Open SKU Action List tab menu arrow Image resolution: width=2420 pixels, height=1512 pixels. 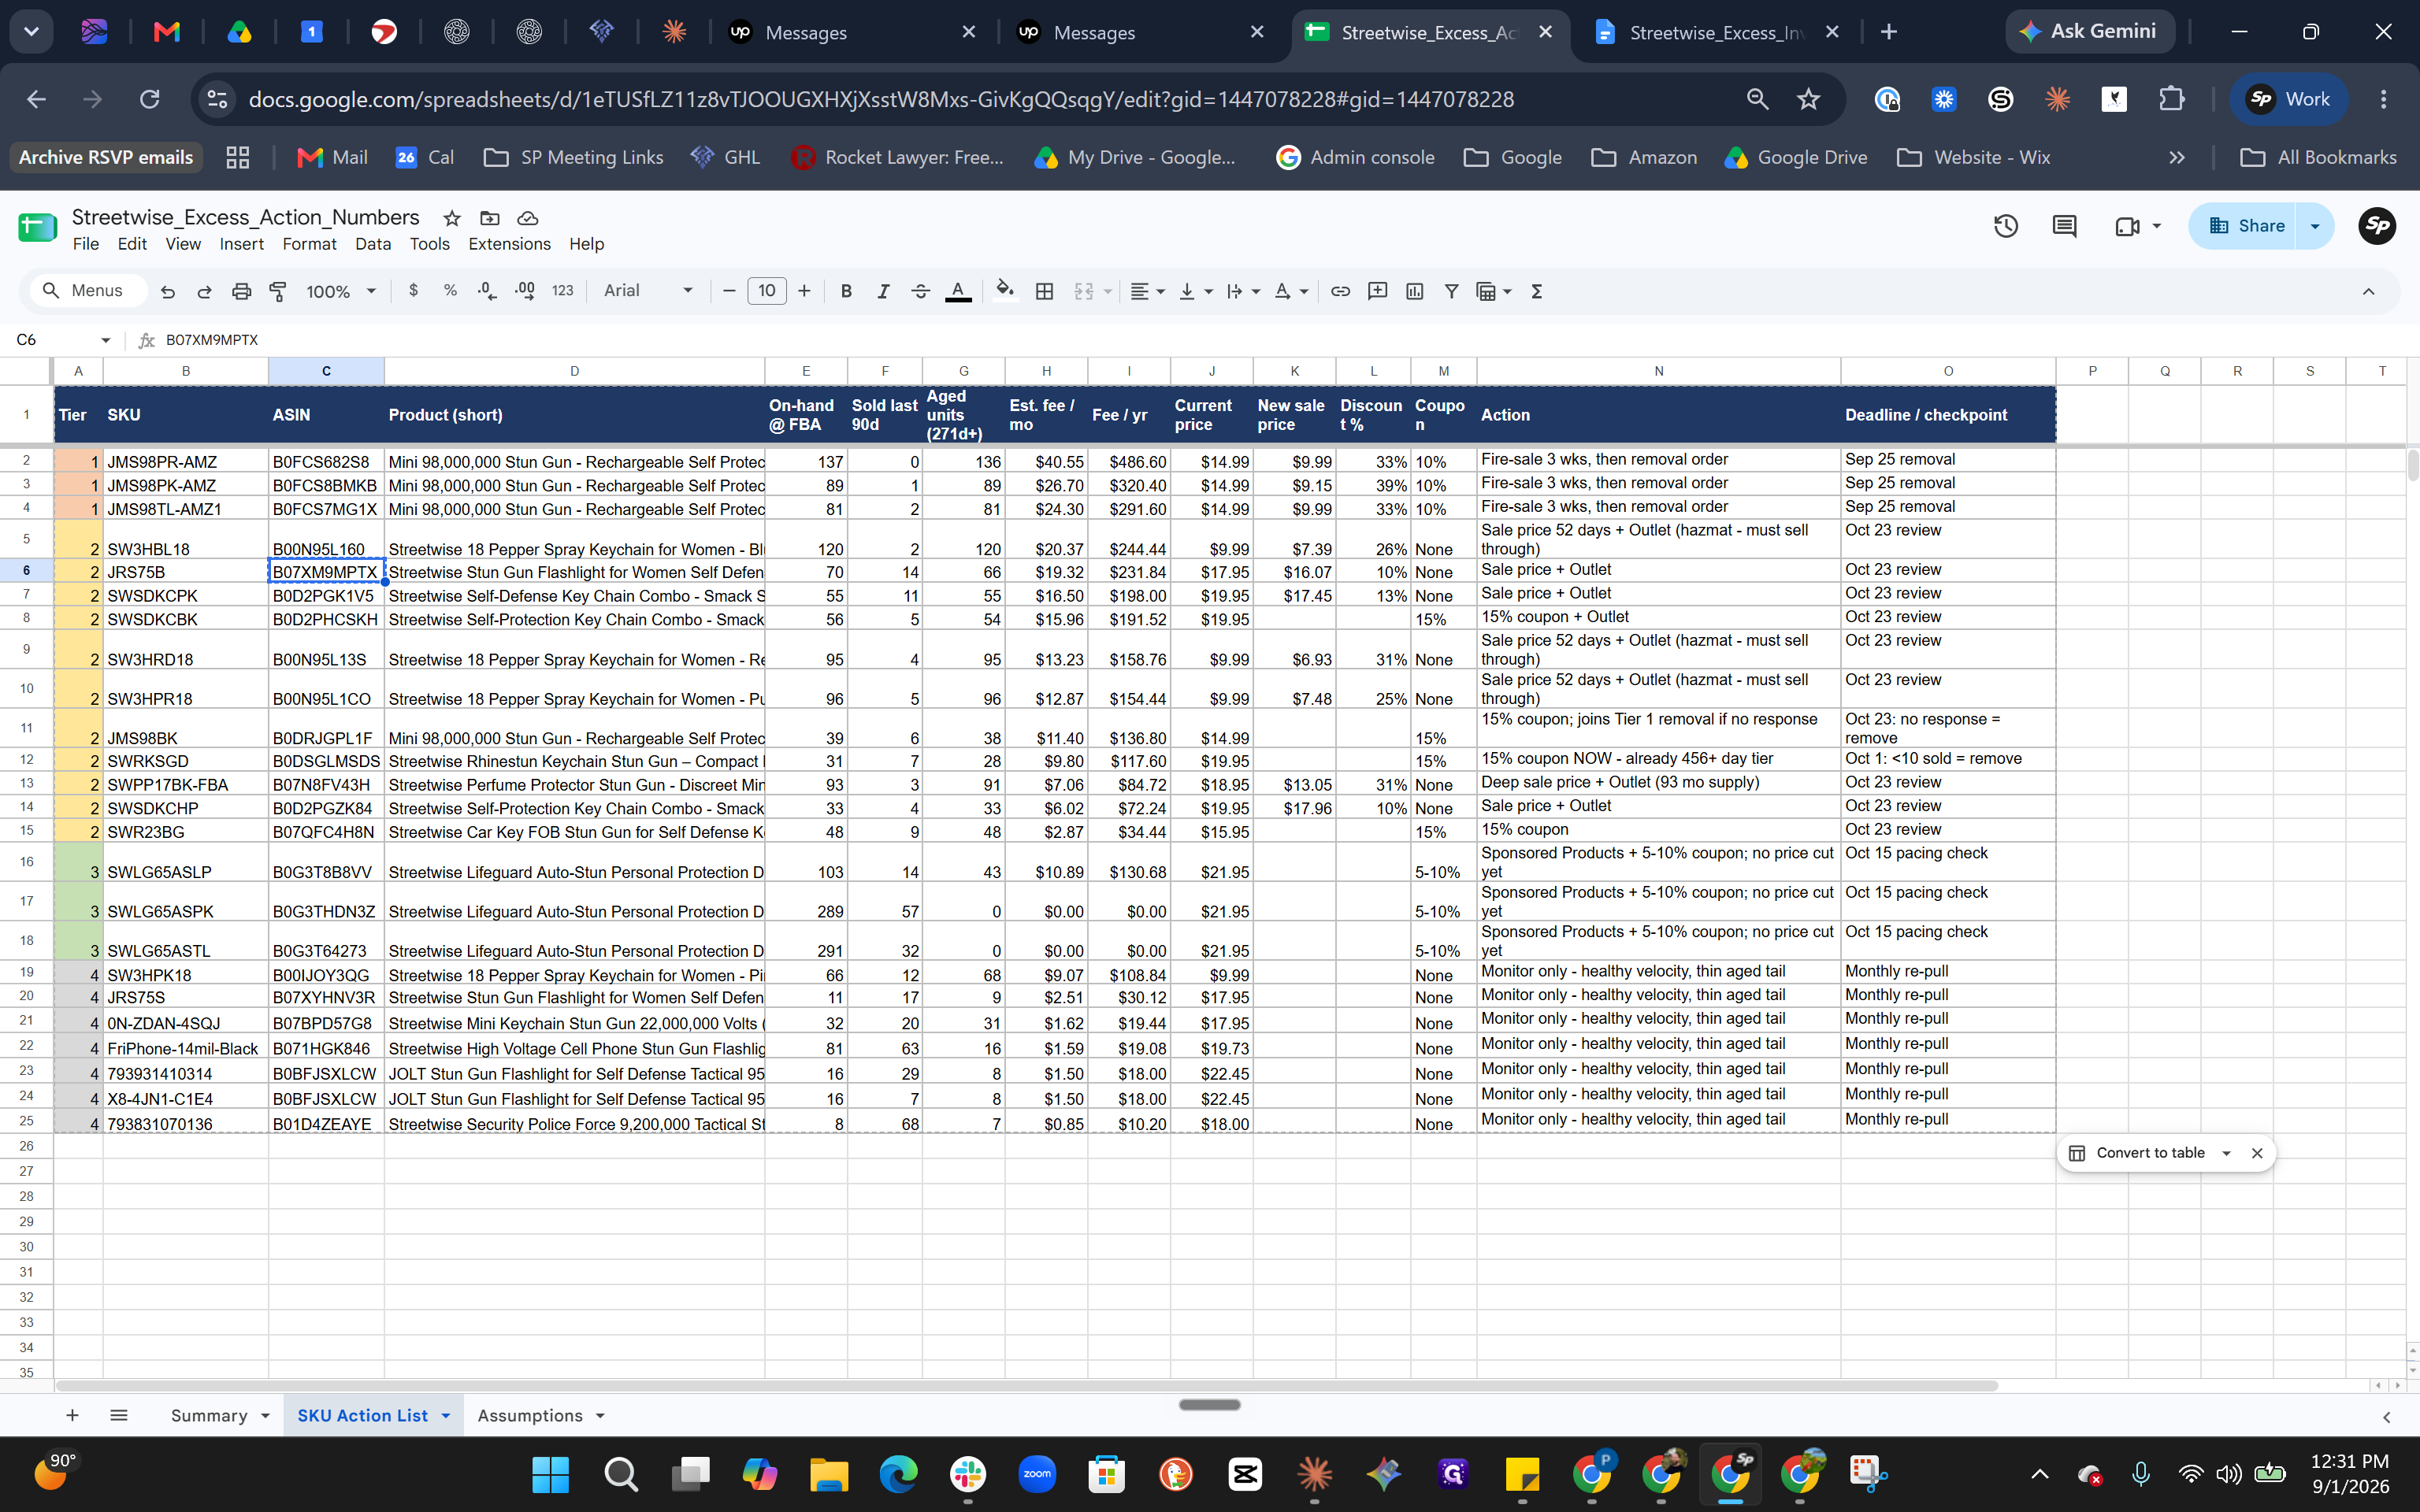(446, 1415)
